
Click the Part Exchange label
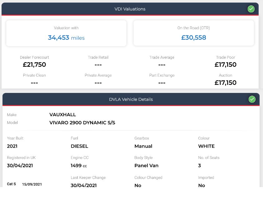[x=162, y=75]
